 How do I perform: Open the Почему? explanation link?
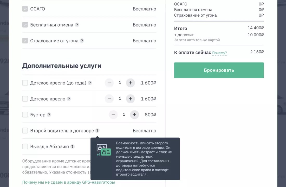[x=219, y=53]
